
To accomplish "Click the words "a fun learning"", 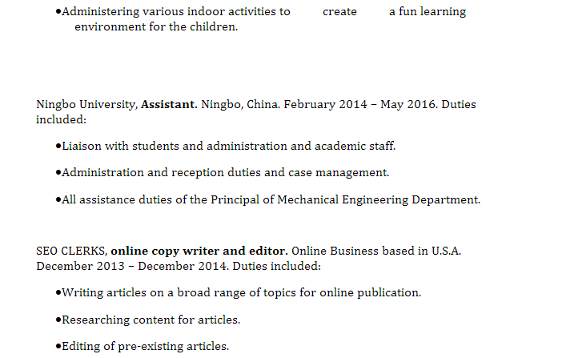I will [x=428, y=11].
